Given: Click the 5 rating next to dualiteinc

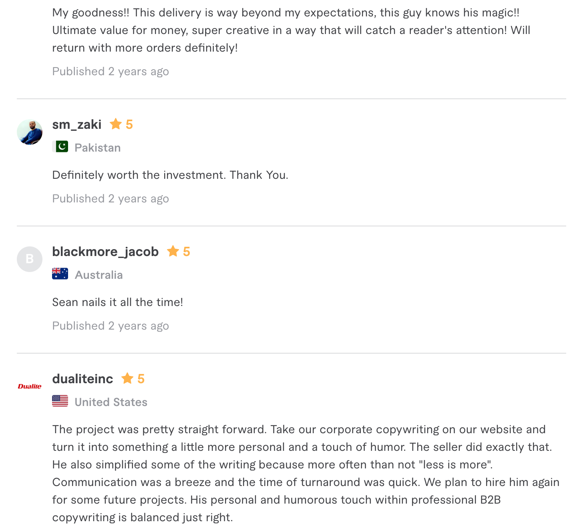Looking at the screenshot, I should coord(141,379).
